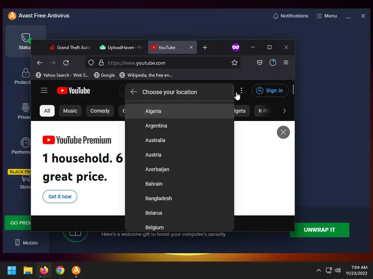Screen dimensions: 373x279
Task: Select Algeria as location
Action: coord(180,111)
